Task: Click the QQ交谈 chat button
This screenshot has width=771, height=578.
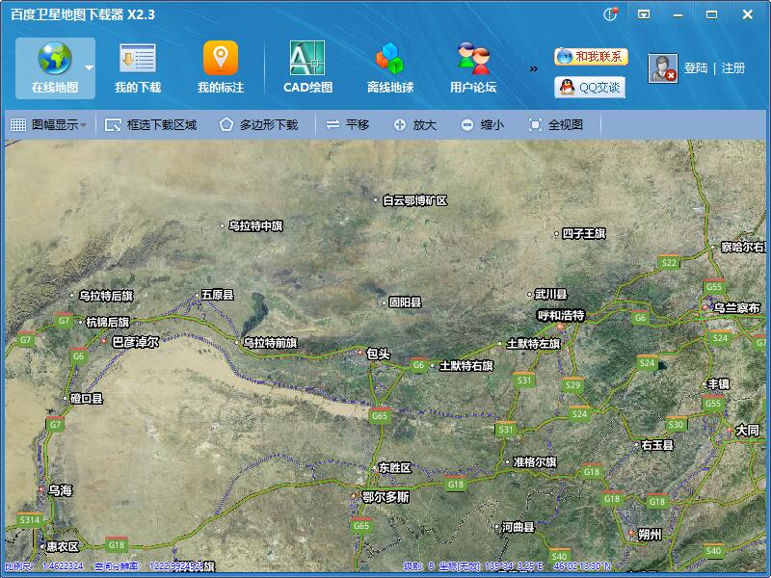Action: pyautogui.click(x=588, y=88)
